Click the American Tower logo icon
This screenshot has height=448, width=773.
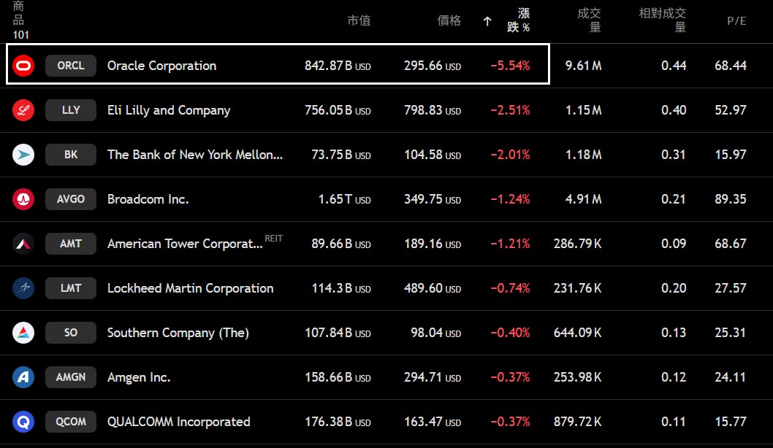pyautogui.click(x=23, y=244)
